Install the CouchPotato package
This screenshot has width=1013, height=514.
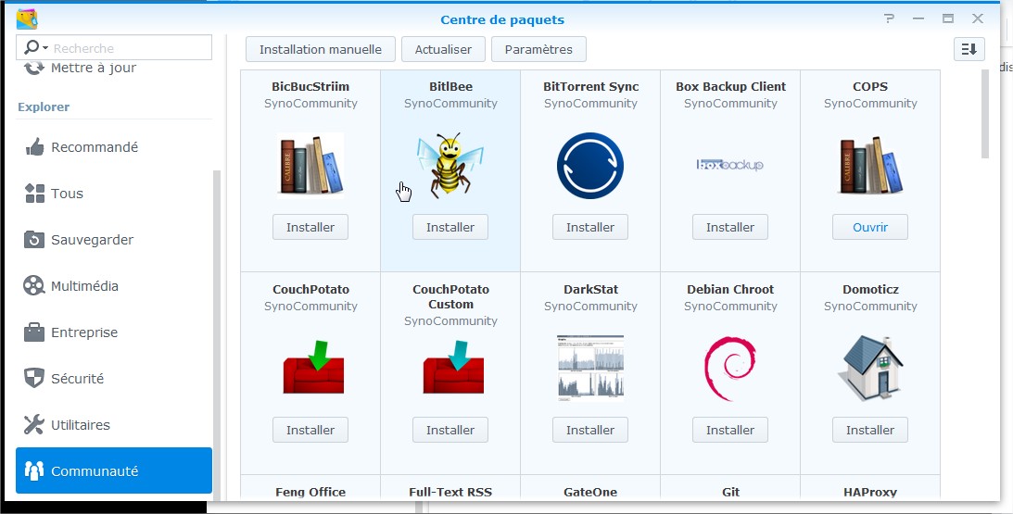point(310,430)
